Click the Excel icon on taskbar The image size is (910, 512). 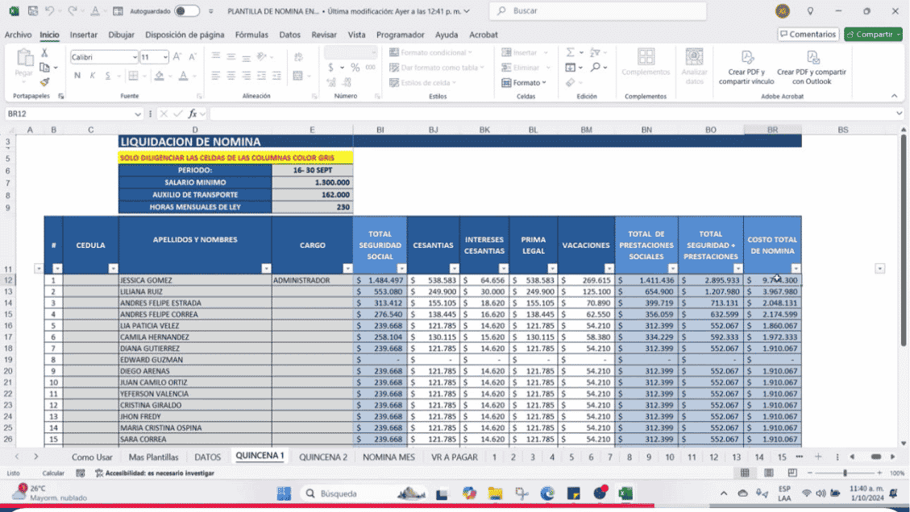(x=625, y=493)
